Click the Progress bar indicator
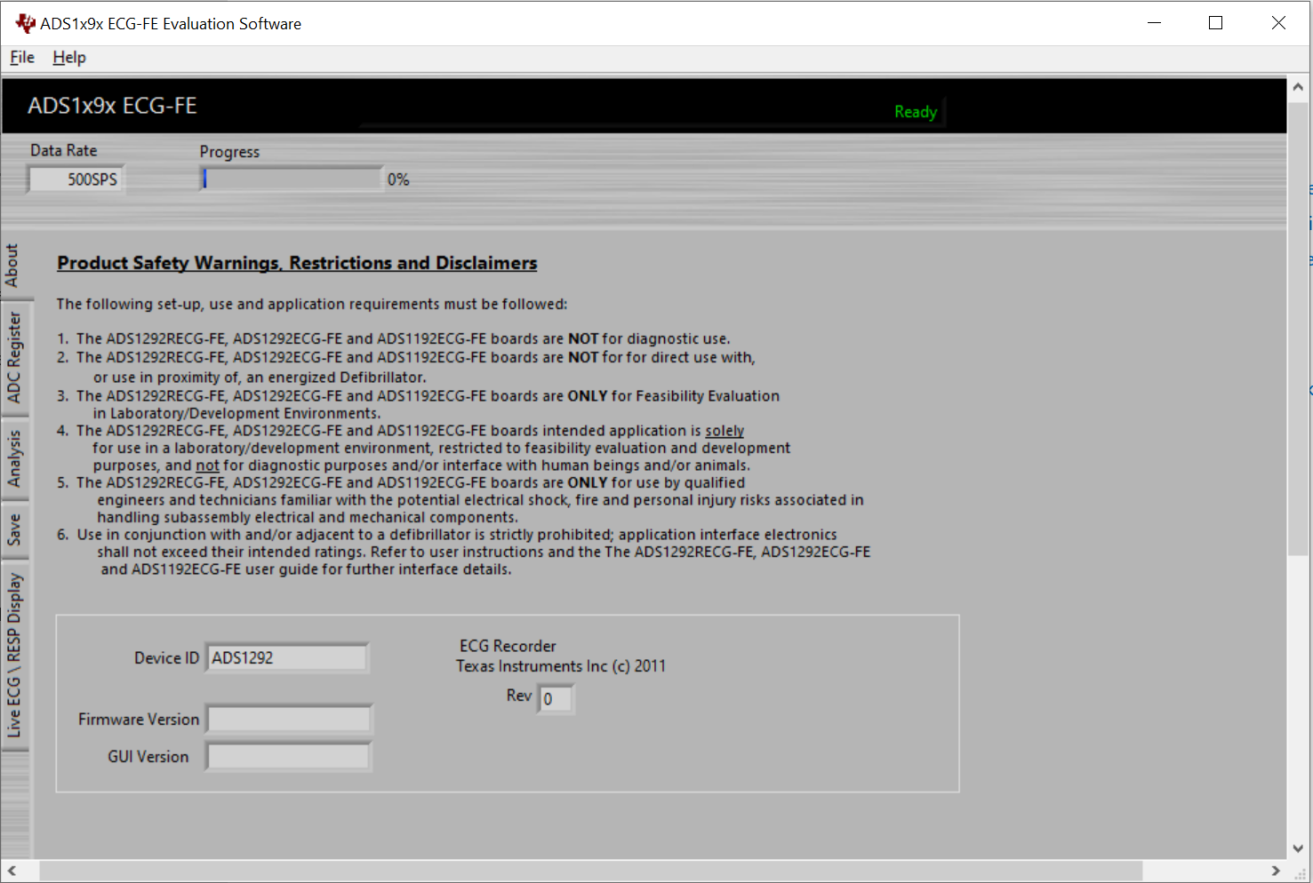The image size is (1313, 883). [x=292, y=179]
